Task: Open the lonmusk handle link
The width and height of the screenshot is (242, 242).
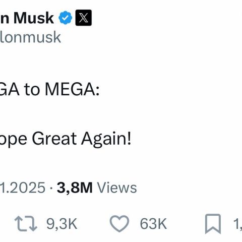Action: point(30,37)
